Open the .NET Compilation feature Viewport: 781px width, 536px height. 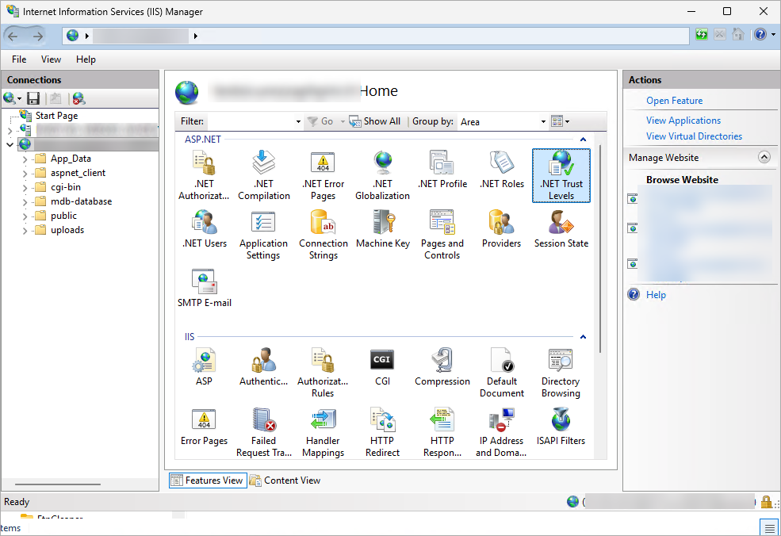(263, 175)
